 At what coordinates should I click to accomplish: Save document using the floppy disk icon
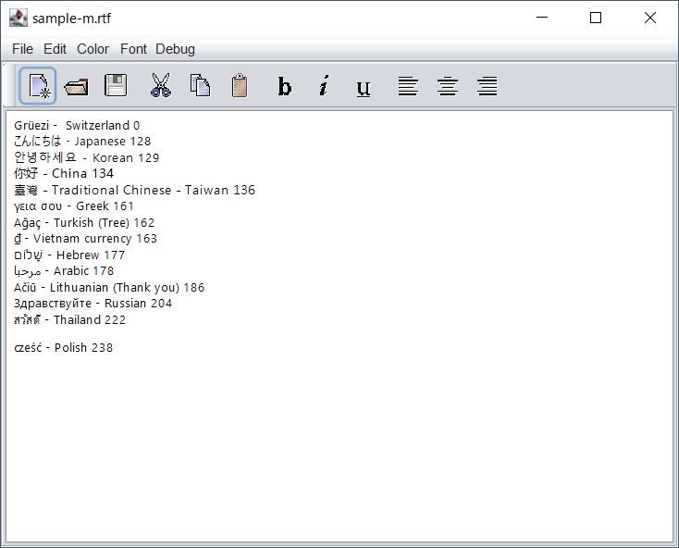point(115,86)
